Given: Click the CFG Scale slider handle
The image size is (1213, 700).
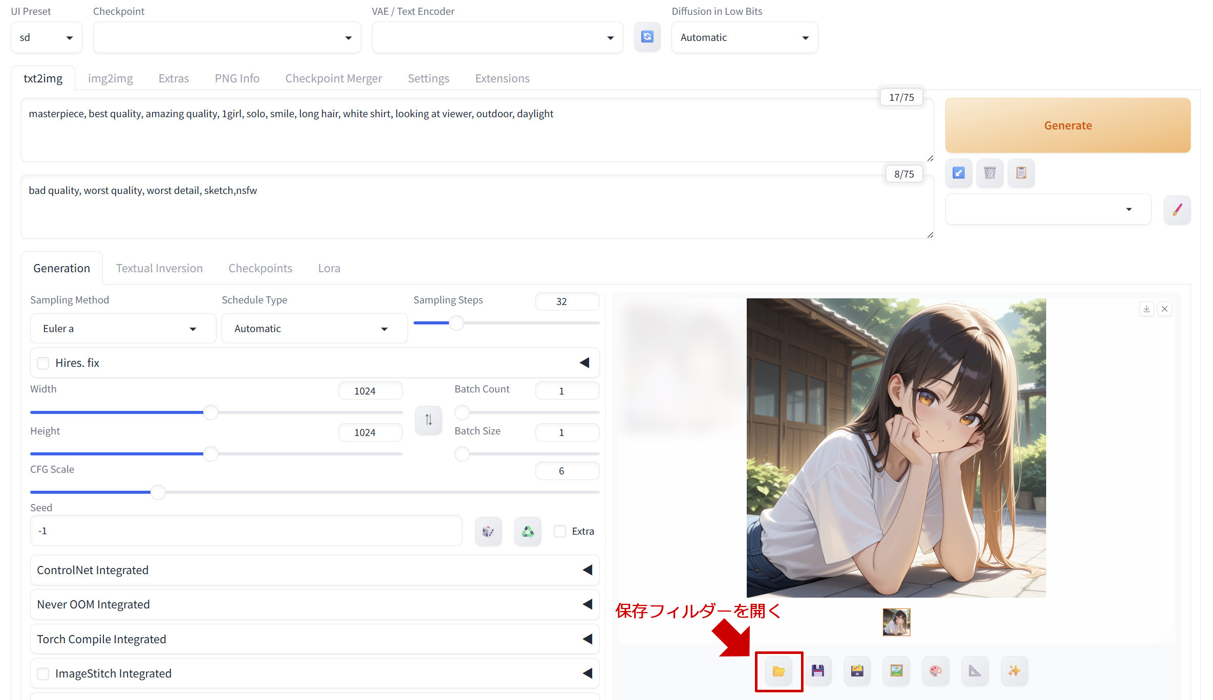Looking at the screenshot, I should tap(158, 492).
